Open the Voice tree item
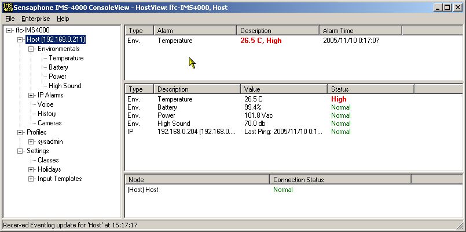 tap(46, 104)
